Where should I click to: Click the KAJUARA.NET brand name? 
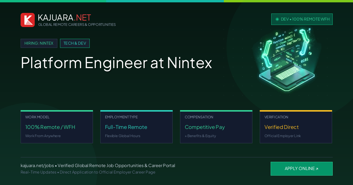64,17
